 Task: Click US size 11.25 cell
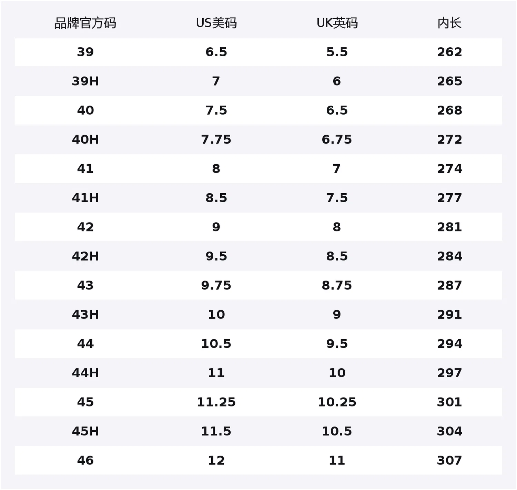[x=216, y=402]
